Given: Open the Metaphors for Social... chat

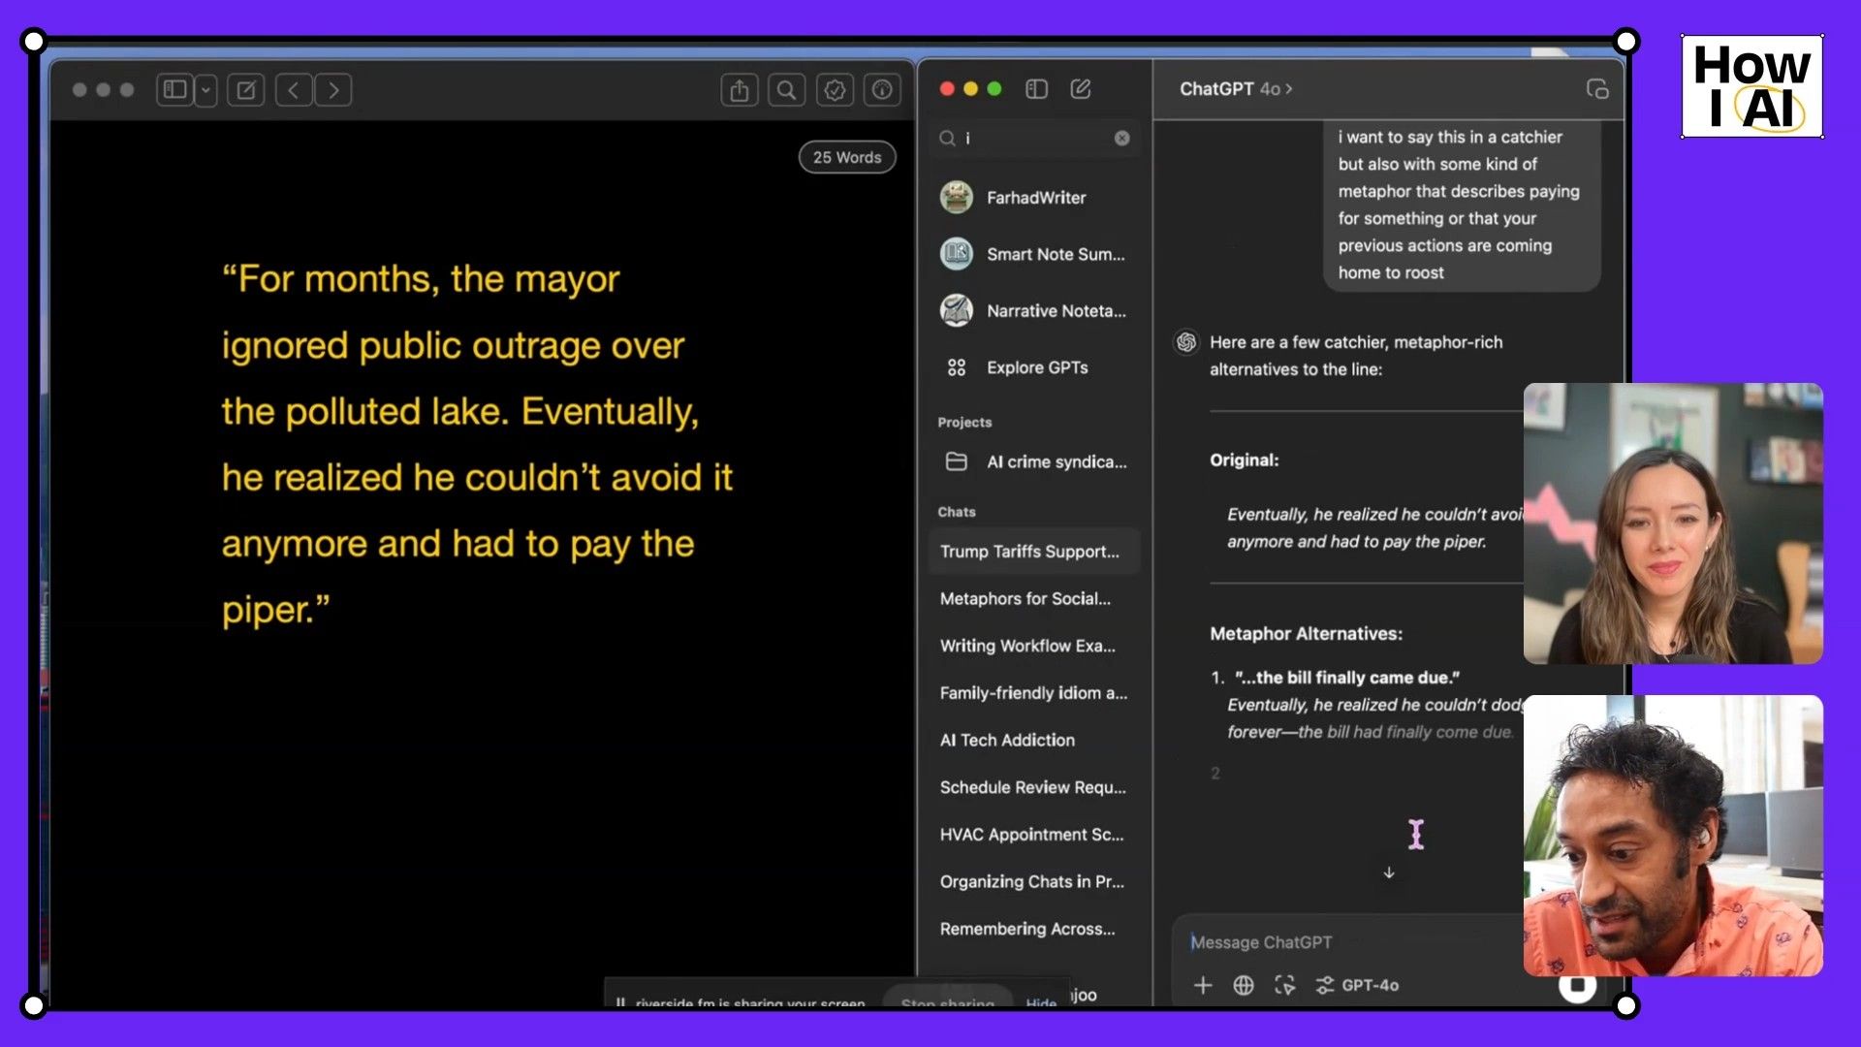Looking at the screenshot, I should click(x=1033, y=599).
